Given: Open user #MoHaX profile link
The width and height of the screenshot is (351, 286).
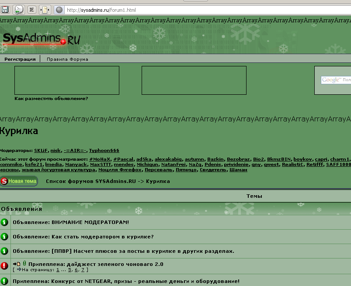Looking at the screenshot, I should [x=100, y=159].
